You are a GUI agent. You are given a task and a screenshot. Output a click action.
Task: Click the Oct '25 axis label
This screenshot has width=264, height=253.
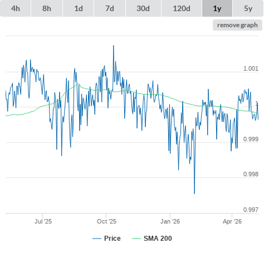106,221
